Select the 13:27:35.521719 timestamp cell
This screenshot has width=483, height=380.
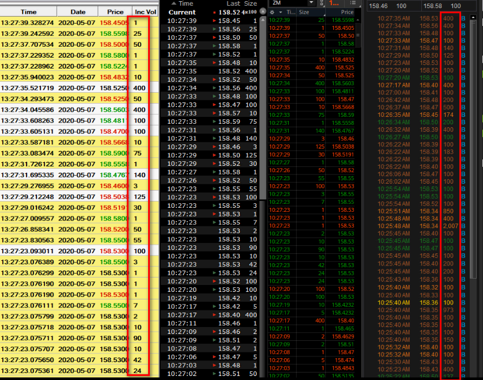pyautogui.click(x=27, y=88)
